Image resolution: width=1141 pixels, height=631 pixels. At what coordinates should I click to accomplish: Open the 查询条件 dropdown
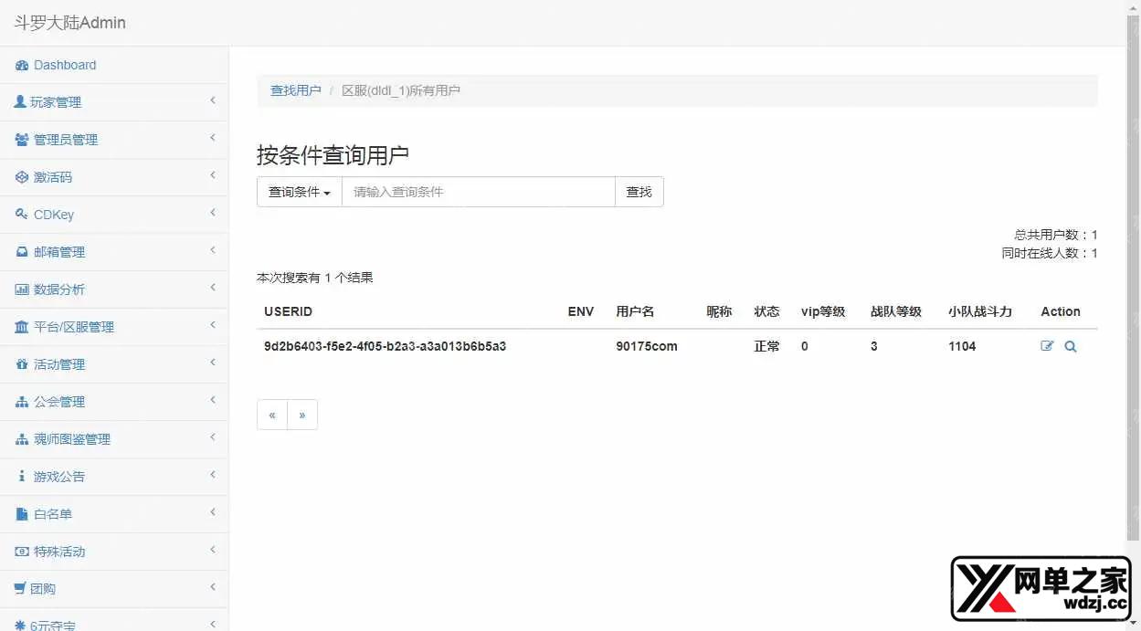point(299,192)
